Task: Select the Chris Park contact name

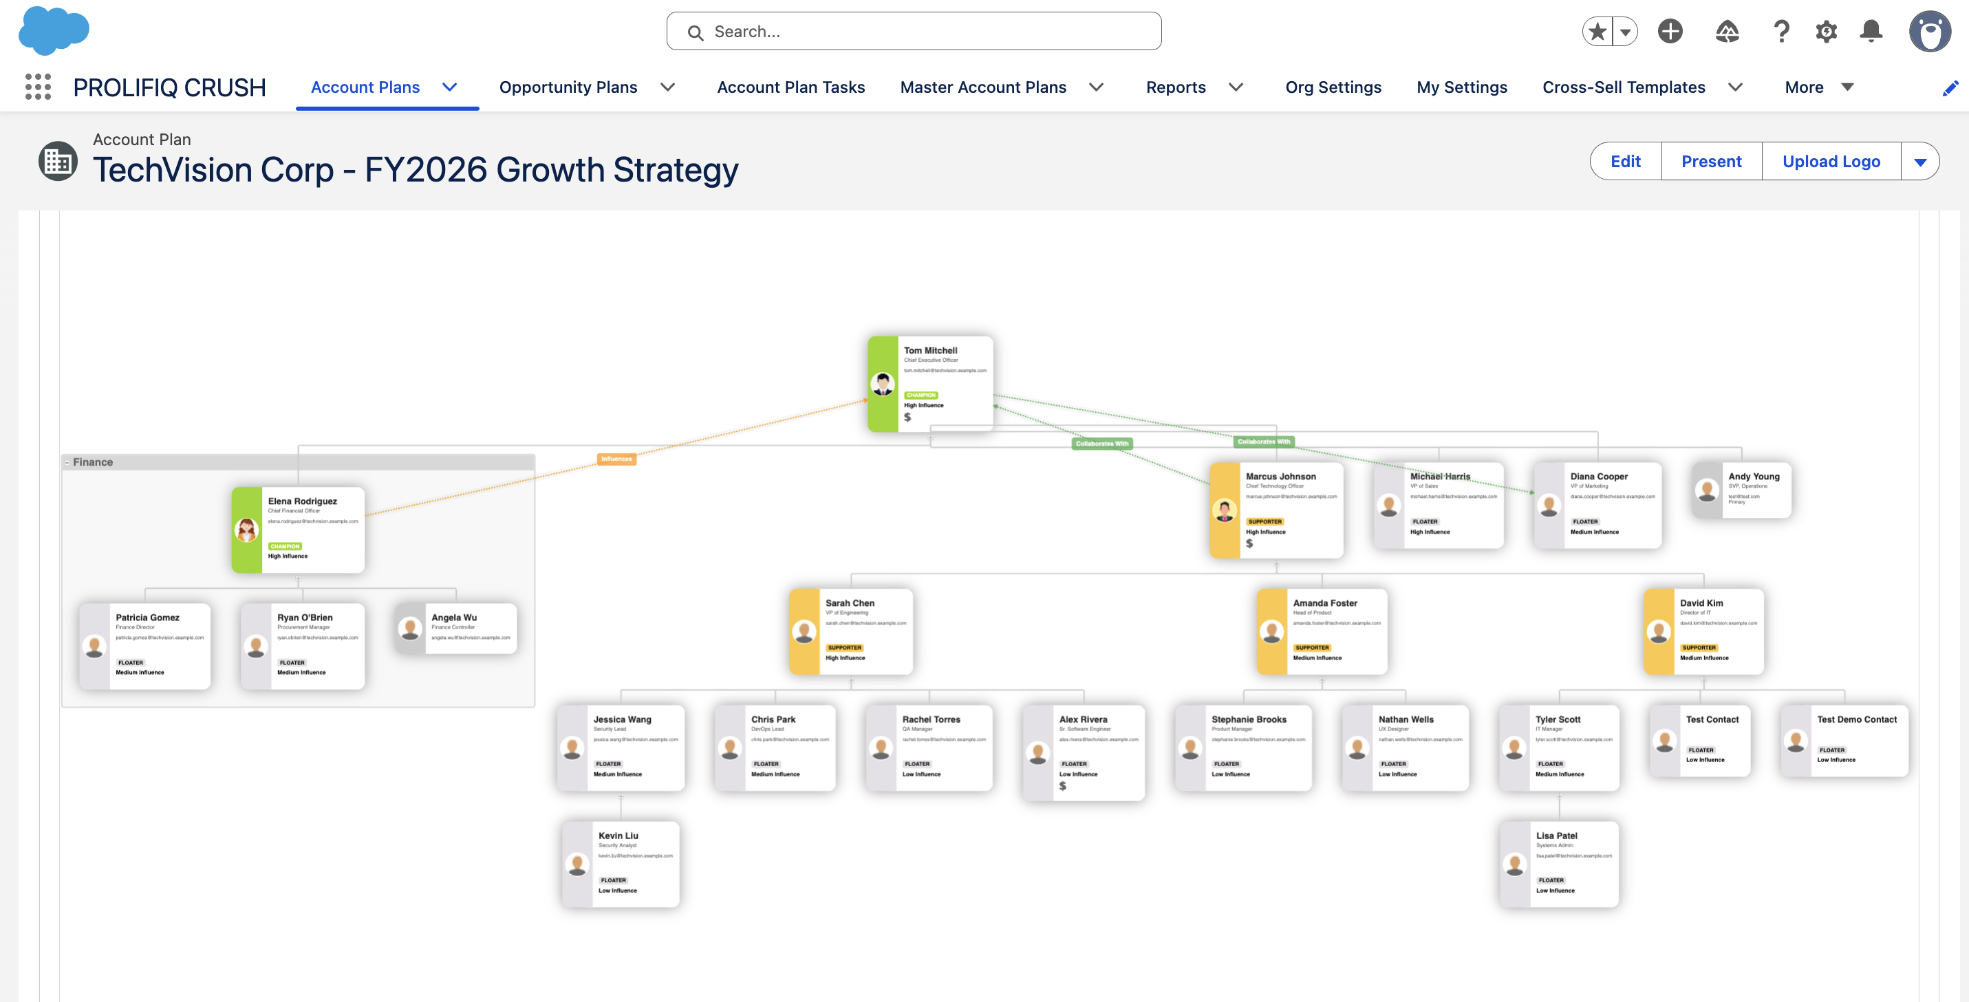Action: [x=773, y=719]
